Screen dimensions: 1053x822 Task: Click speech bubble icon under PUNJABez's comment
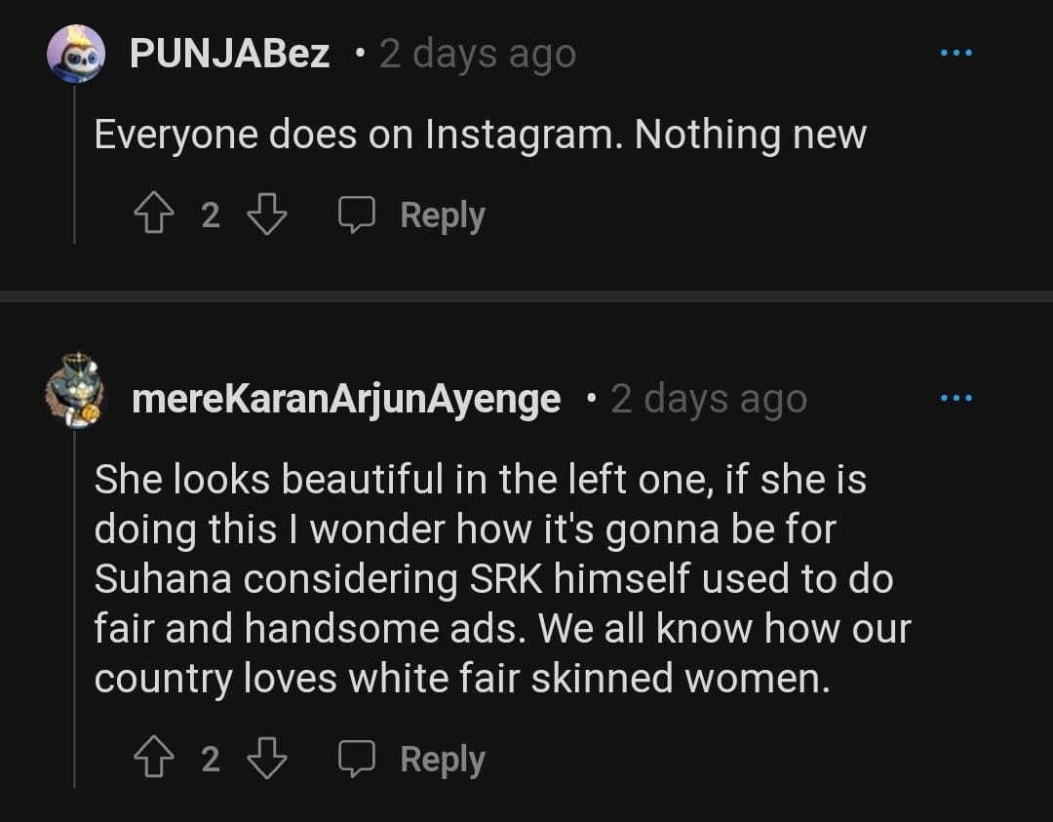(x=356, y=215)
